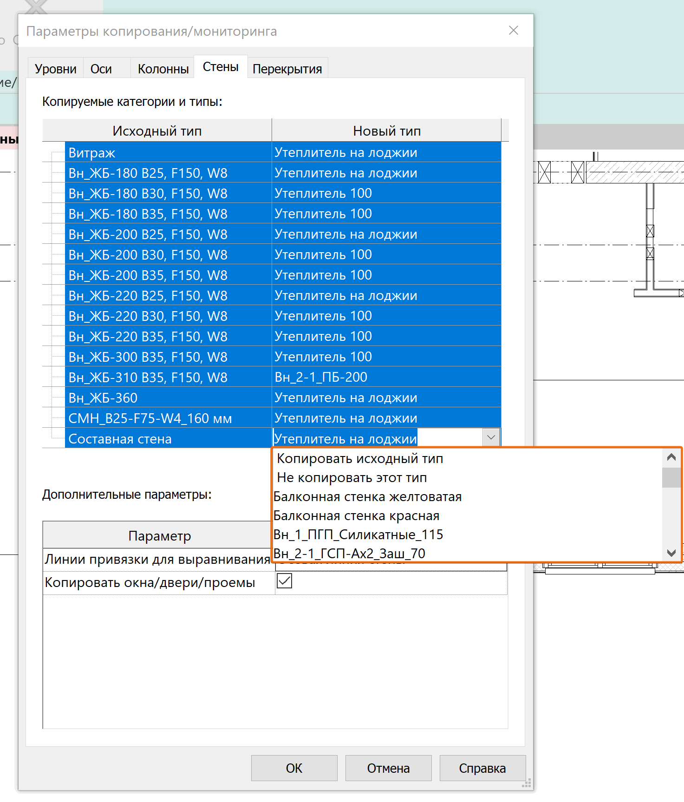Click the dropdown list scrollbar thumb
This screenshot has height=802, width=684.
[x=671, y=477]
